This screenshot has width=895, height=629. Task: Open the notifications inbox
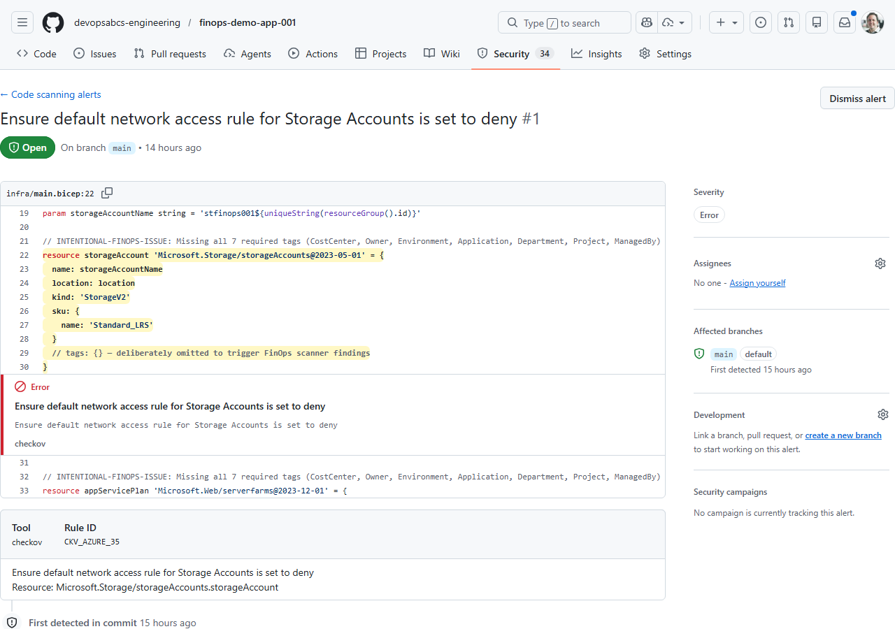click(x=844, y=22)
